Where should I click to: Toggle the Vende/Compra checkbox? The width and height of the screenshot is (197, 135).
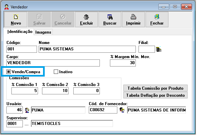(x=8, y=72)
